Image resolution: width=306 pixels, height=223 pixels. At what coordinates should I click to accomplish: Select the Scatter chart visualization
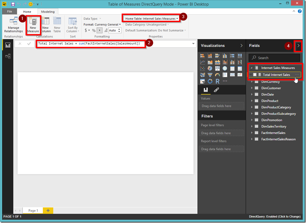coord(202,68)
